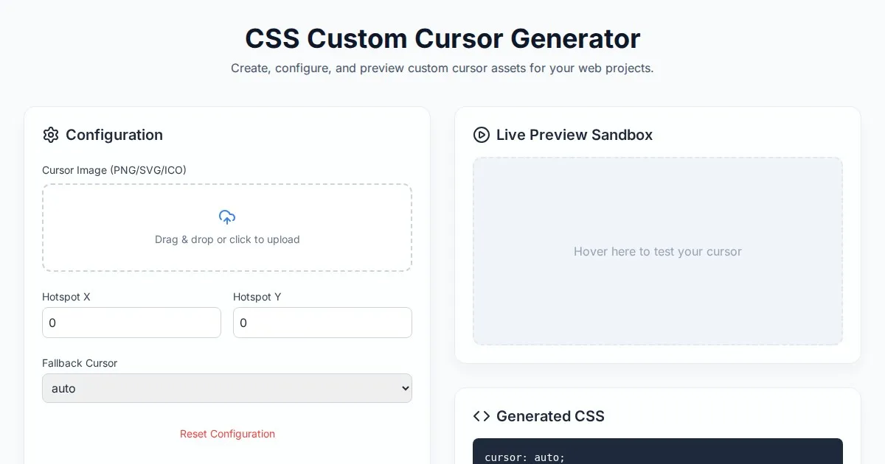Viewport: 885px width, 464px height.
Task: Click the Configuration heading text
Action: click(114, 135)
